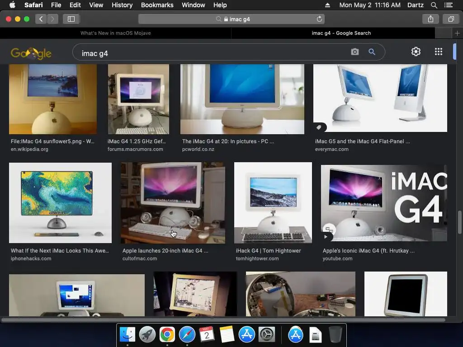Select the iphonehacks concept iMac thumbnail
Screen dimensions: 463x347
pos(60,203)
